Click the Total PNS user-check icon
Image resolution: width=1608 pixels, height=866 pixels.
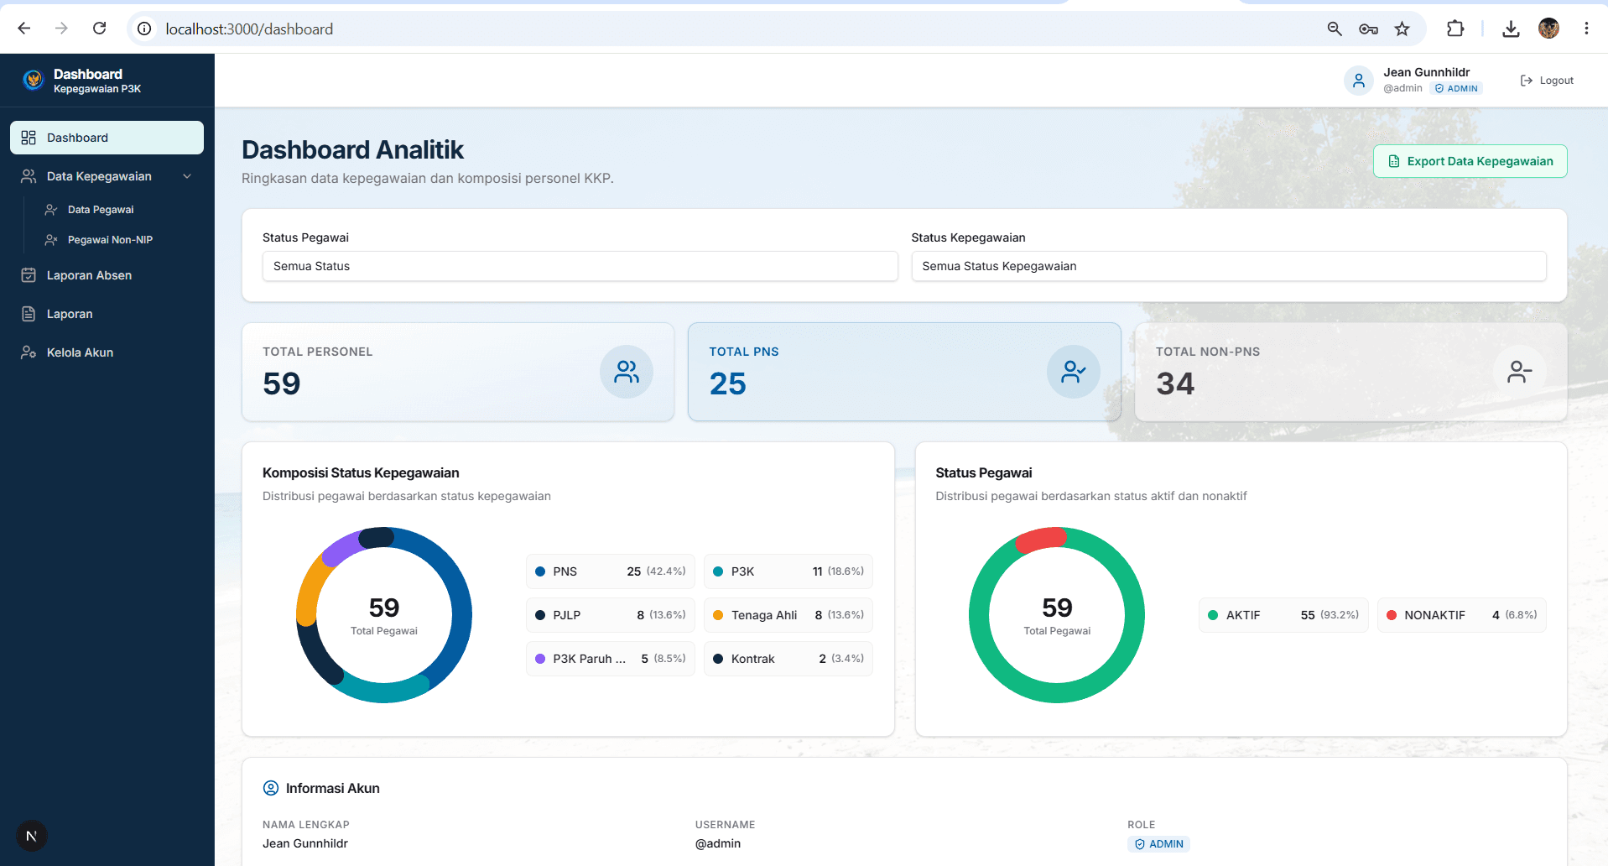click(1074, 372)
